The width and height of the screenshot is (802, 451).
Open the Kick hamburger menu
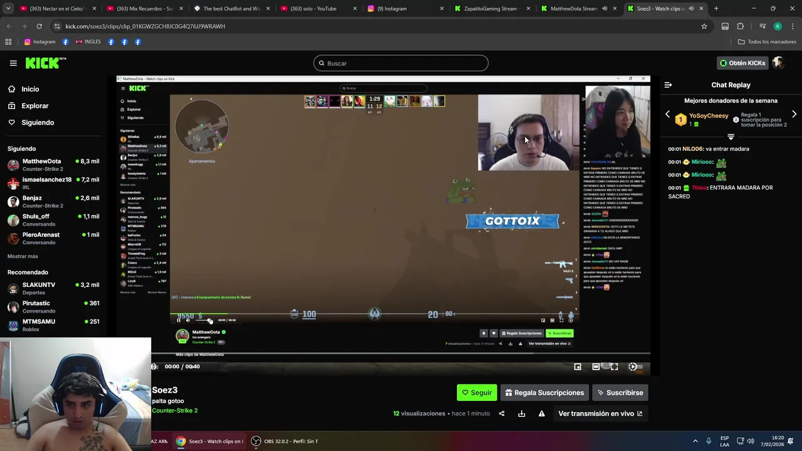tap(13, 63)
